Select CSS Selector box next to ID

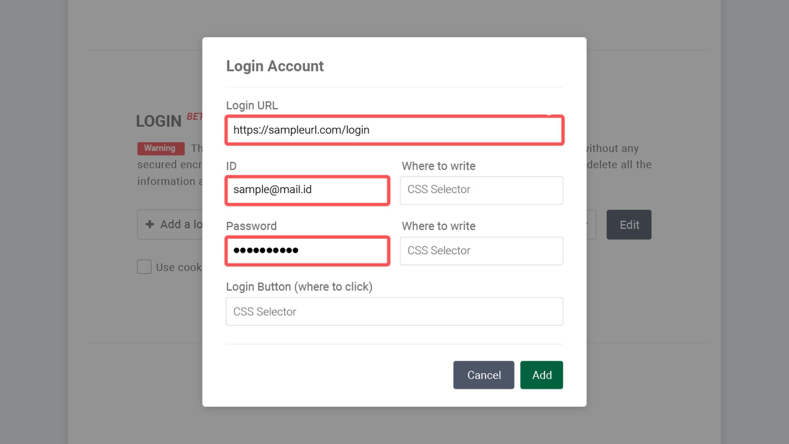tap(481, 190)
